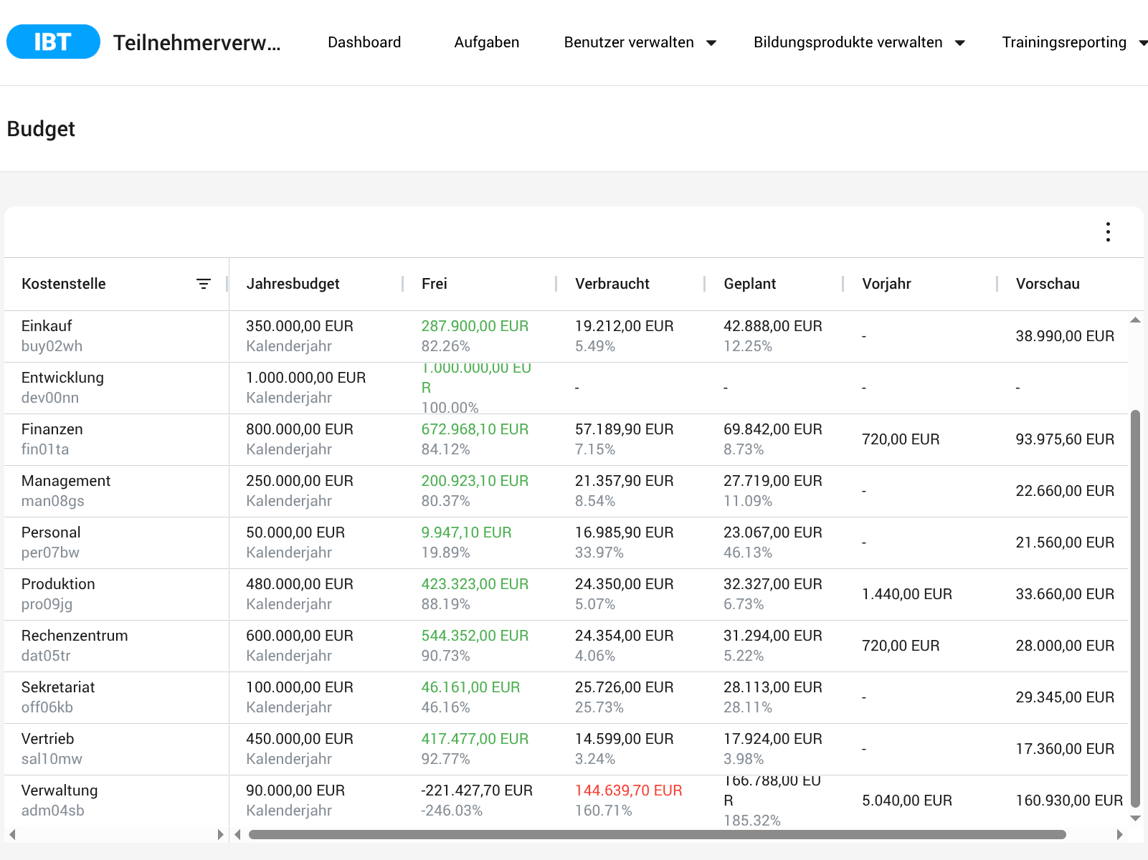Open the Aufgaben menu item

[487, 42]
